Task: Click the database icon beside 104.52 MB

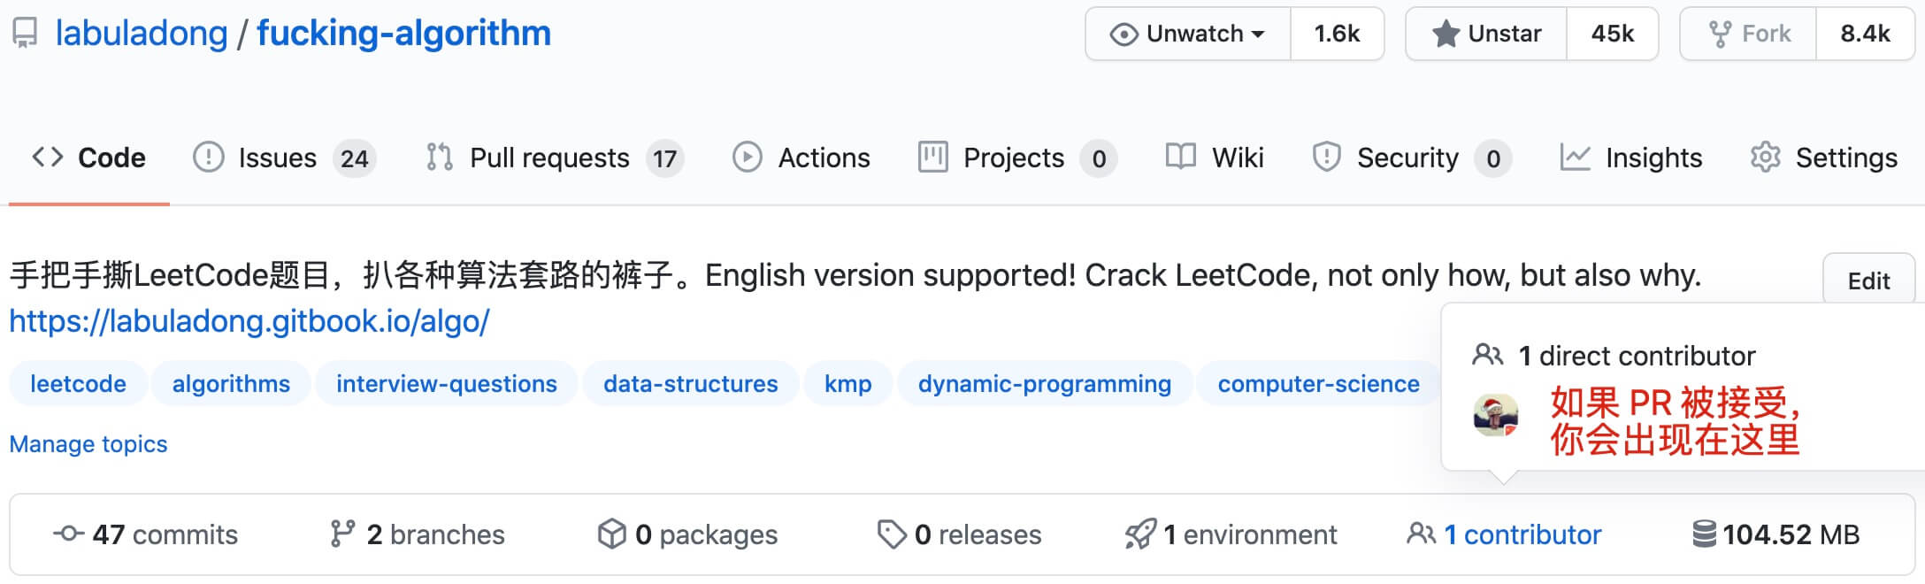Action: [x=1703, y=534]
